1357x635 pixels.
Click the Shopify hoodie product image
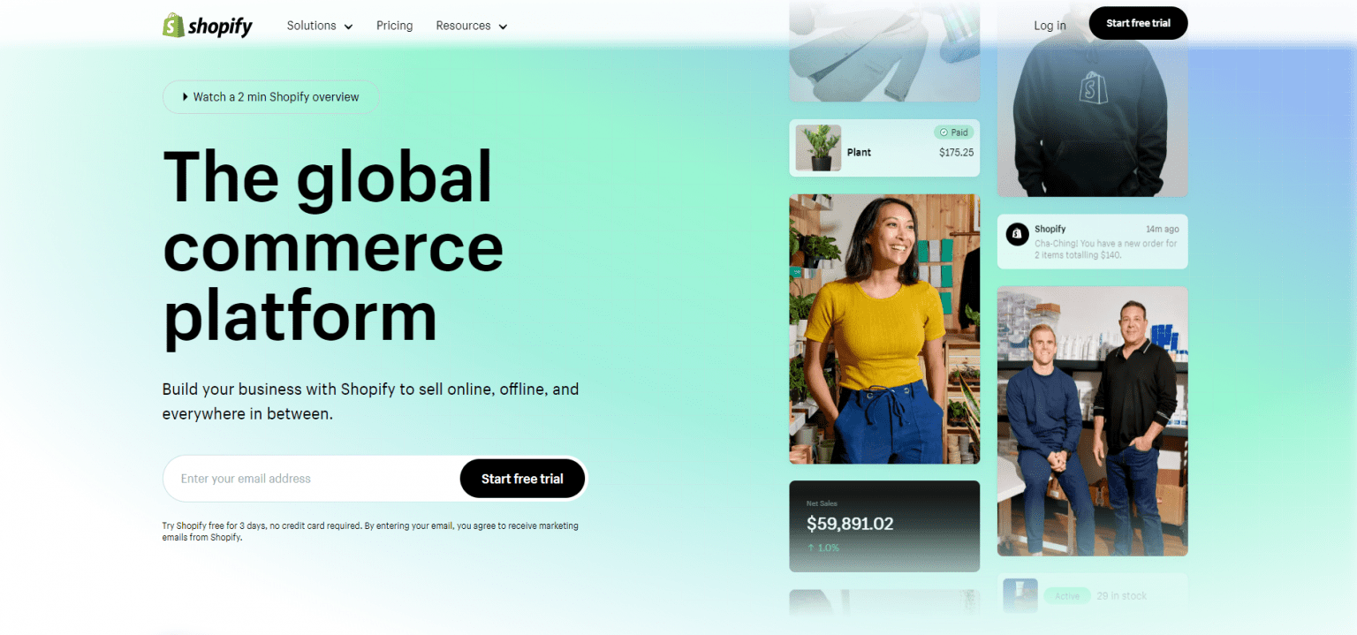pyautogui.click(x=1093, y=99)
